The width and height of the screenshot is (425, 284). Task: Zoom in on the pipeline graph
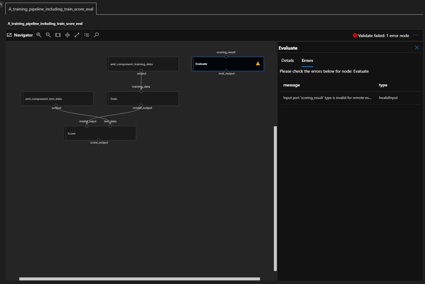[39, 35]
